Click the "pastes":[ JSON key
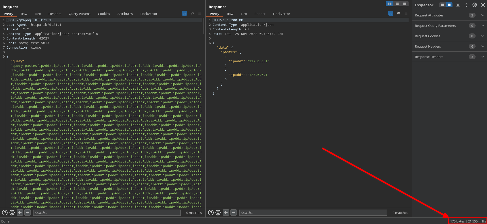487x224 pixels. 231,52
